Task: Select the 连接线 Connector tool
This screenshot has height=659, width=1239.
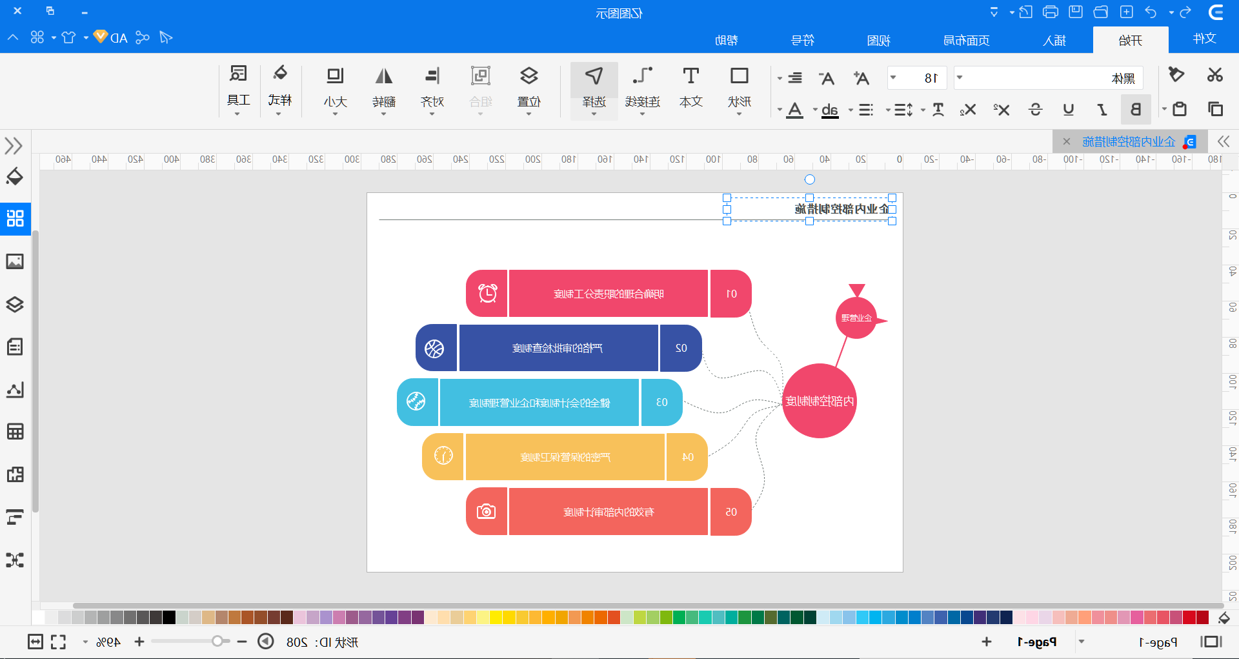Action: (x=643, y=88)
